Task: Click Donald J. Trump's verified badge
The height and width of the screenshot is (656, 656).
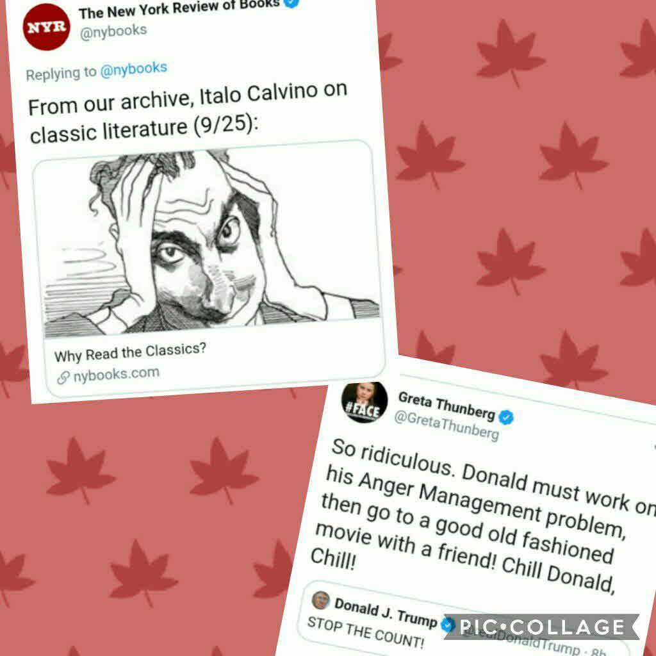Action: [447, 624]
